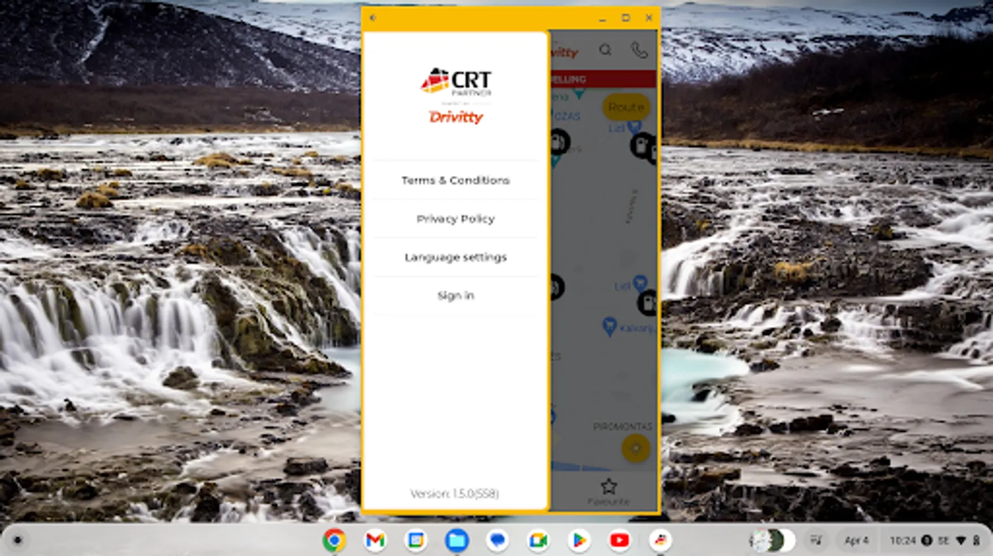Click the blue shopping cart pin beside the Kalvarijų label
Screen dimensions: 993x556
(x=610, y=326)
